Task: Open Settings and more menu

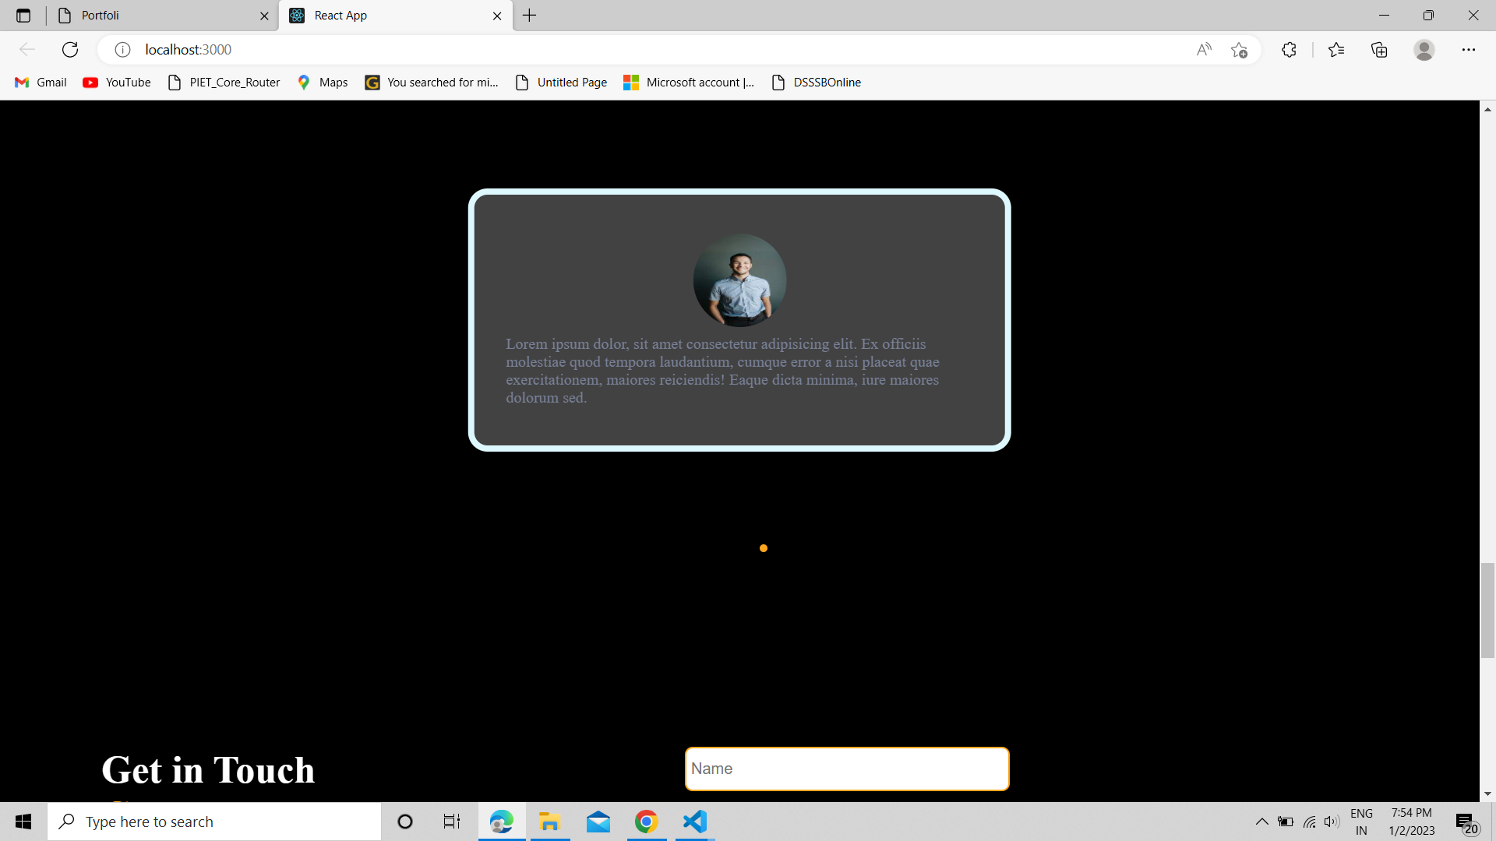Action: (1470, 49)
